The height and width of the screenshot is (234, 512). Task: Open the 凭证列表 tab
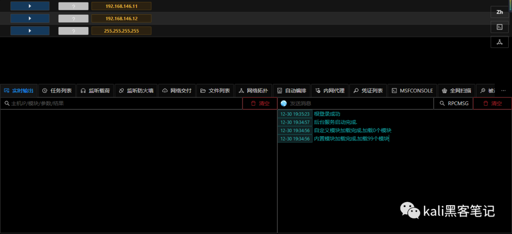(368, 91)
